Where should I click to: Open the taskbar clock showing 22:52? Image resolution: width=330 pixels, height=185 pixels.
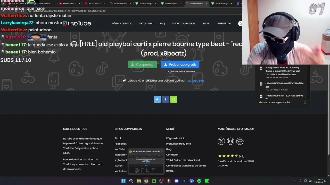(318, 181)
